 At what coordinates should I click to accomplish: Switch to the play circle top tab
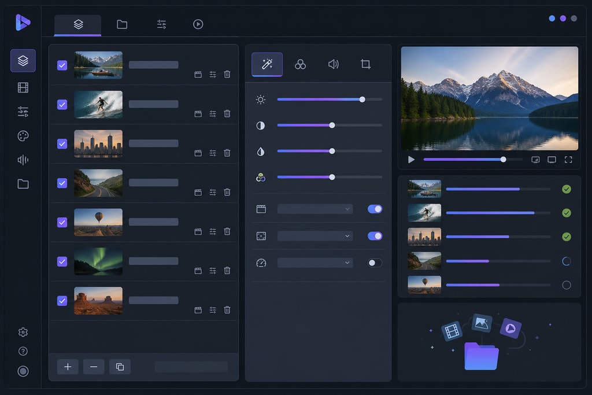tap(198, 24)
